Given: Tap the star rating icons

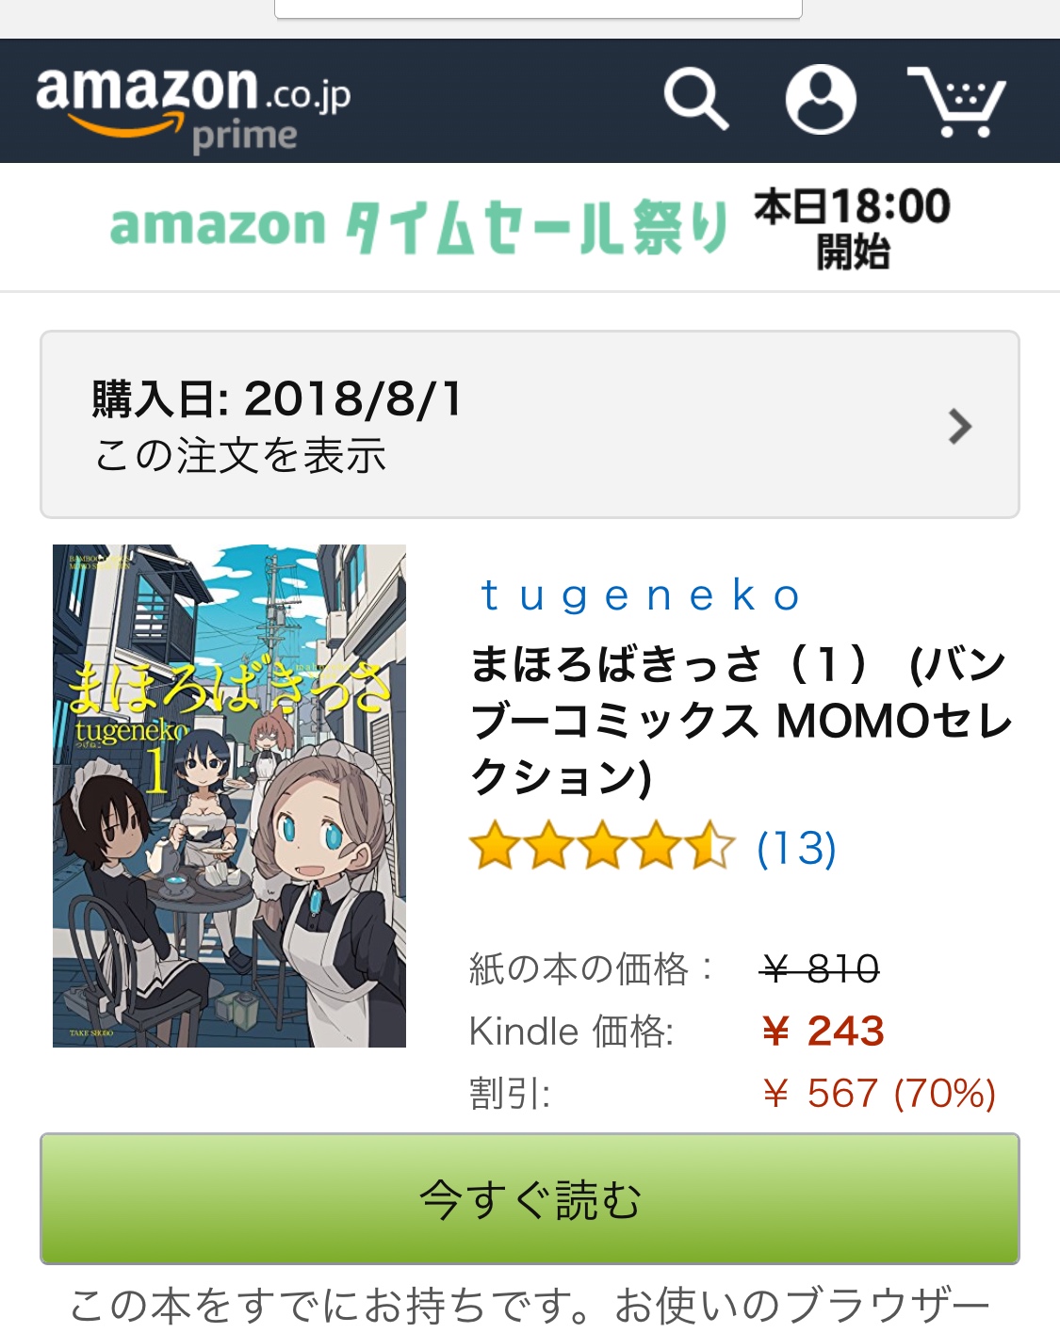Looking at the screenshot, I should (x=602, y=845).
